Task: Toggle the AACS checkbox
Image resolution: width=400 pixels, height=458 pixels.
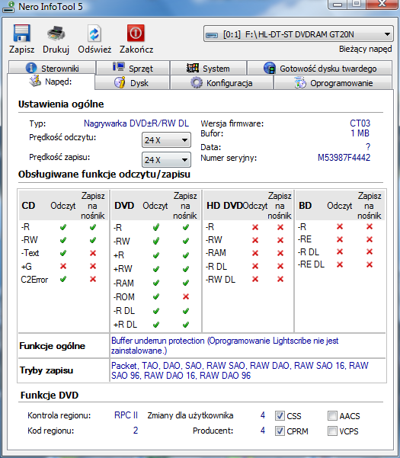Action: 332,415
